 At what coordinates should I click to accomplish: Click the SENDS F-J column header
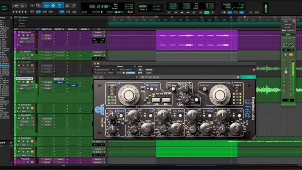(84, 29)
